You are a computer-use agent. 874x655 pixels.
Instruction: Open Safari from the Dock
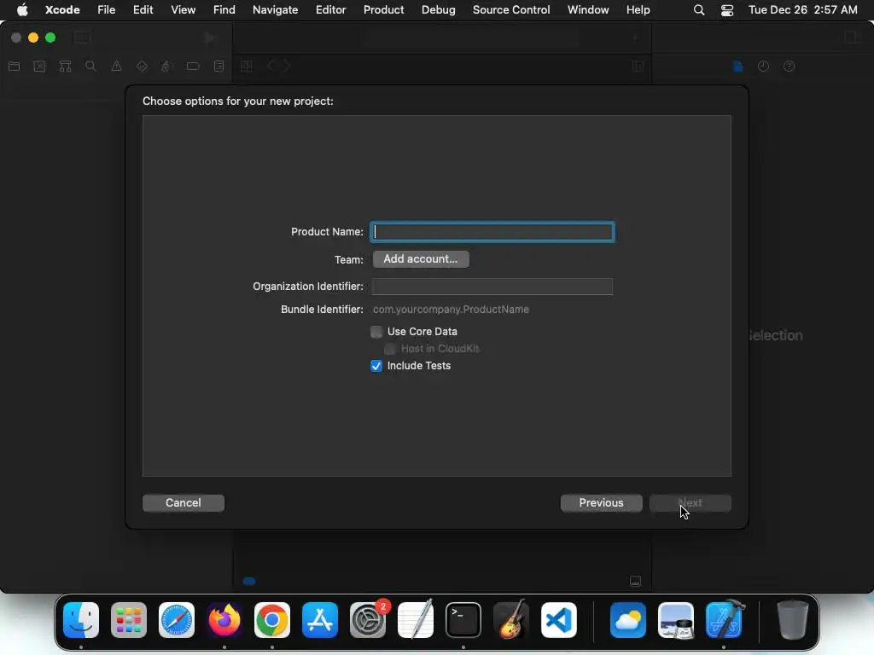(x=177, y=620)
